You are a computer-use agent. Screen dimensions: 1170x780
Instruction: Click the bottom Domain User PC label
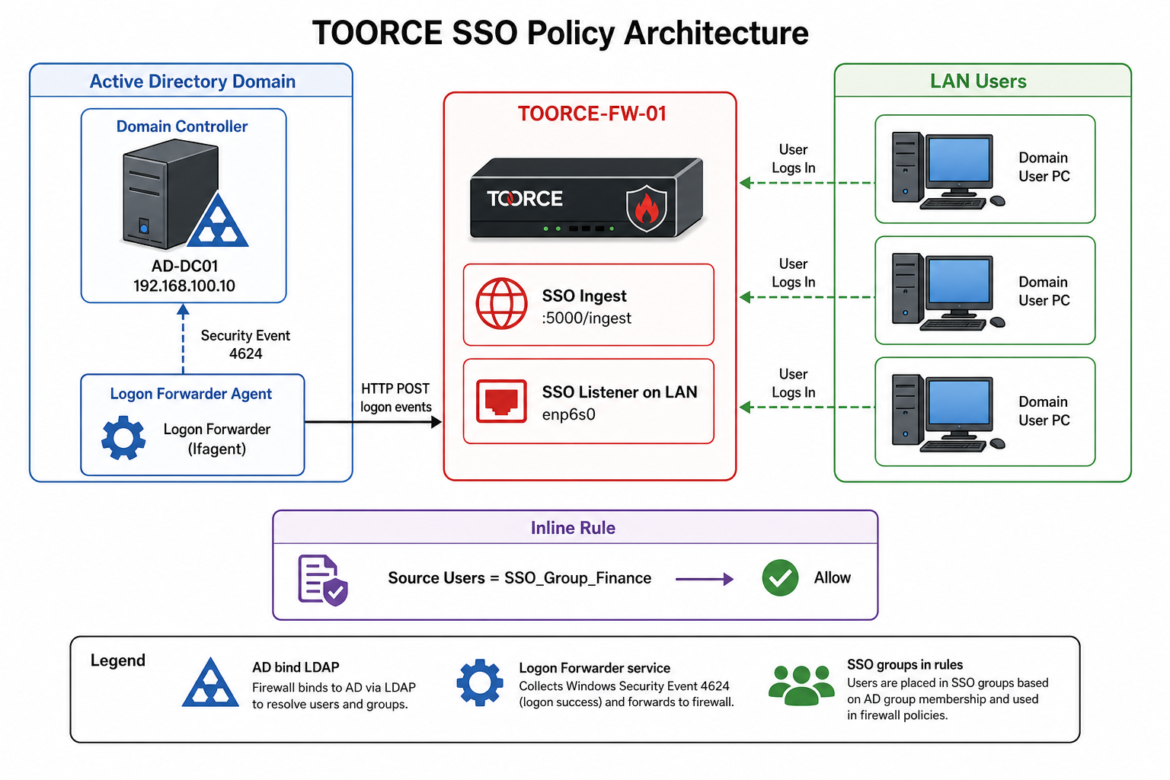[1044, 411]
